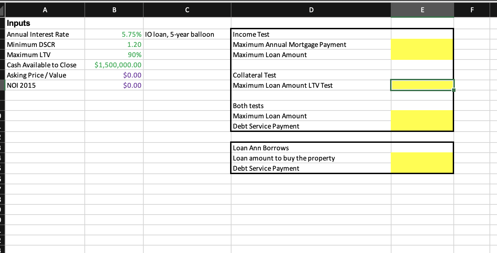The image size is (497, 253).
Task: Select the Maximum LTV value of 90%
Action: [114, 55]
